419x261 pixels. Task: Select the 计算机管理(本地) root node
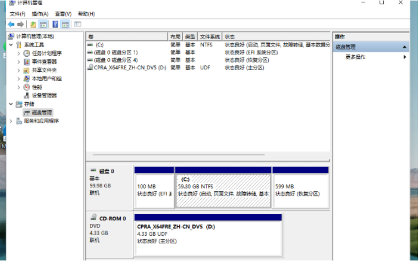coord(35,36)
